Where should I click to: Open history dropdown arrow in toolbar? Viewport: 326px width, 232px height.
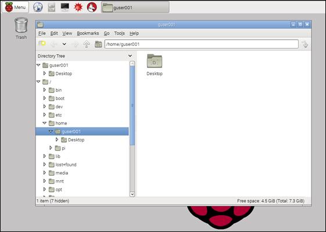tap(65, 44)
